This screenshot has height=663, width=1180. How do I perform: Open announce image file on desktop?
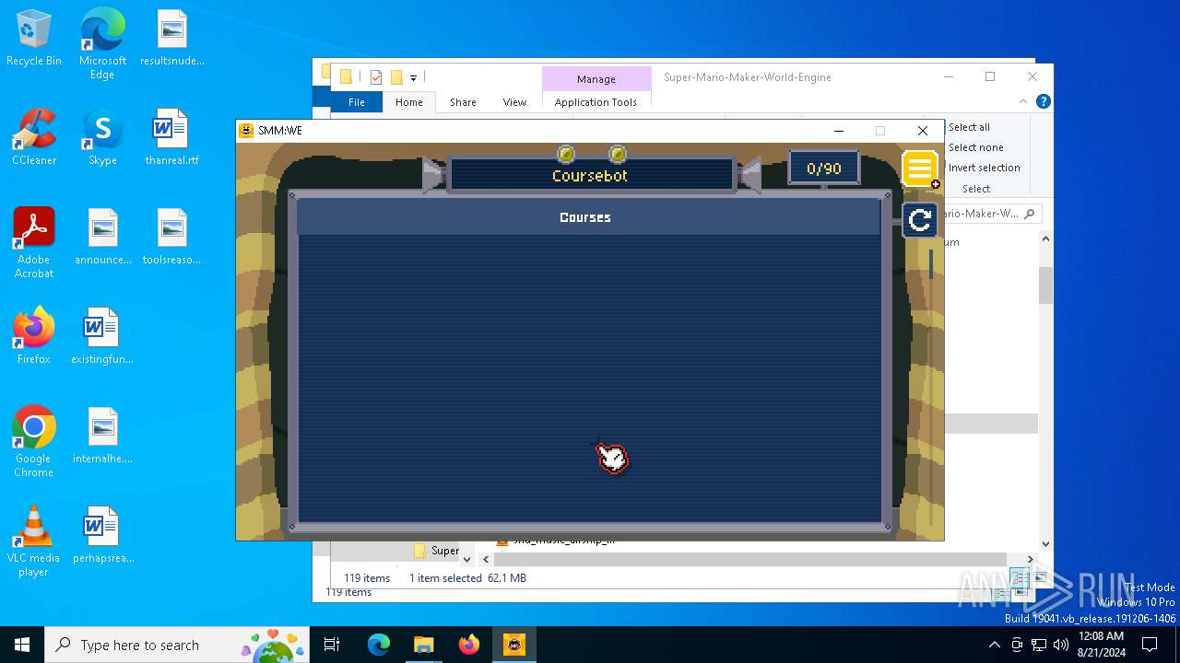click(x=102, y=237)
